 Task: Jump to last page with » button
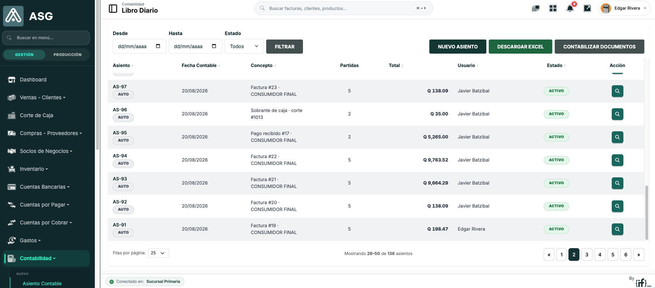(639, 255)
